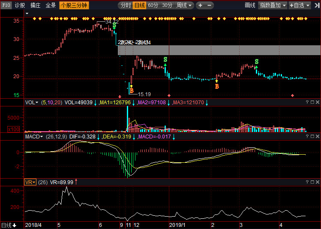Switch chart to 60分 period
321x229 pixels.
[153, 5]
